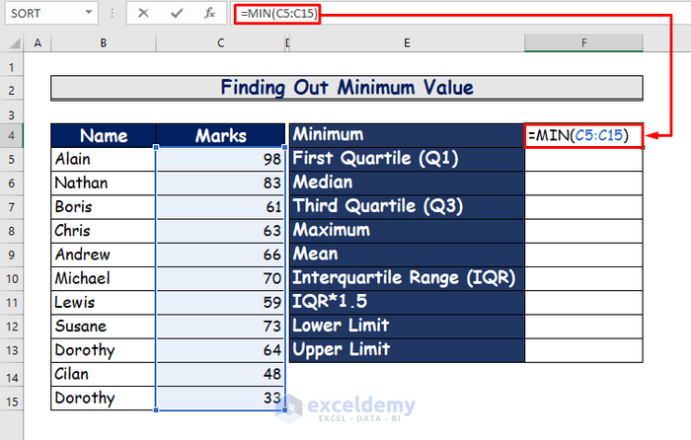Viewport: 691px width, 440px height.
Task: Select cell with name Andrew
Action: click(x=103, y=255)
